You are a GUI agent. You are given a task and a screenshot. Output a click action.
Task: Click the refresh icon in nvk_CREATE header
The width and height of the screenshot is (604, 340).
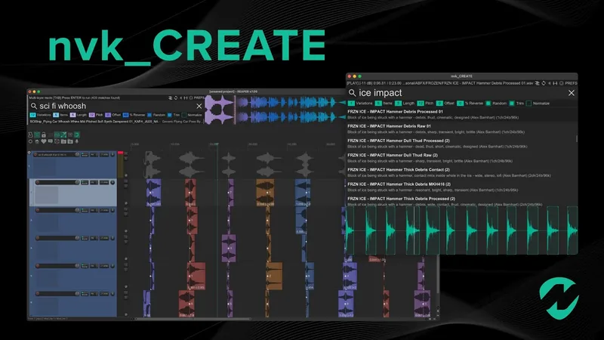[544, 83]
